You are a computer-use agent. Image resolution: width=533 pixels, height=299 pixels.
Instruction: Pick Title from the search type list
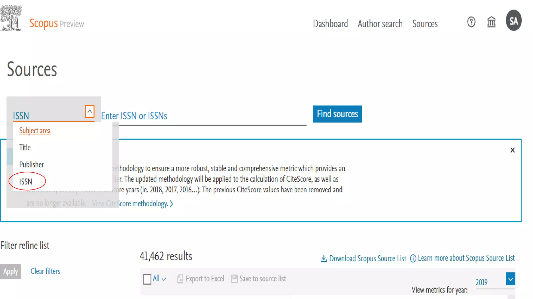coord(25,147)
